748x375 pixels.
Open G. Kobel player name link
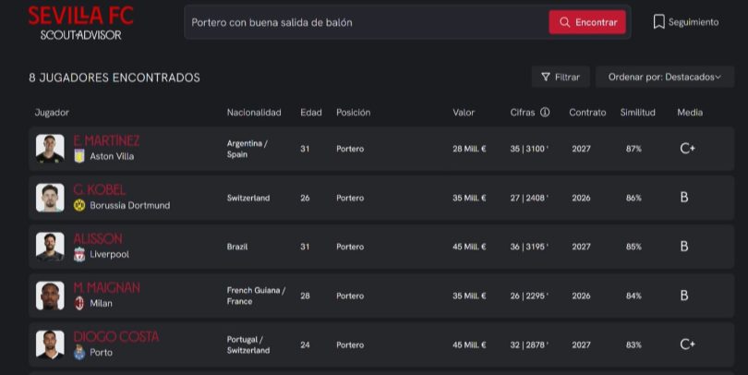tap(99, 189)
